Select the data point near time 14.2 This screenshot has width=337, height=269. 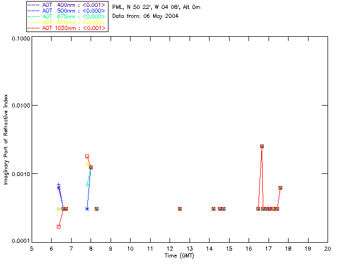click(x=213, y=209)
